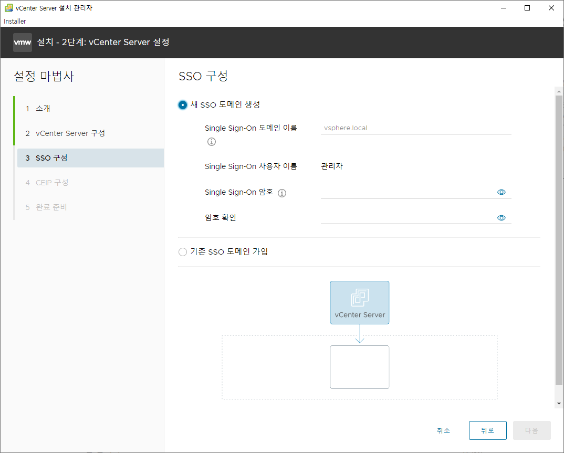Click the SSO 구성 page heading
The image size is (564, 453).
coord(203,76)
